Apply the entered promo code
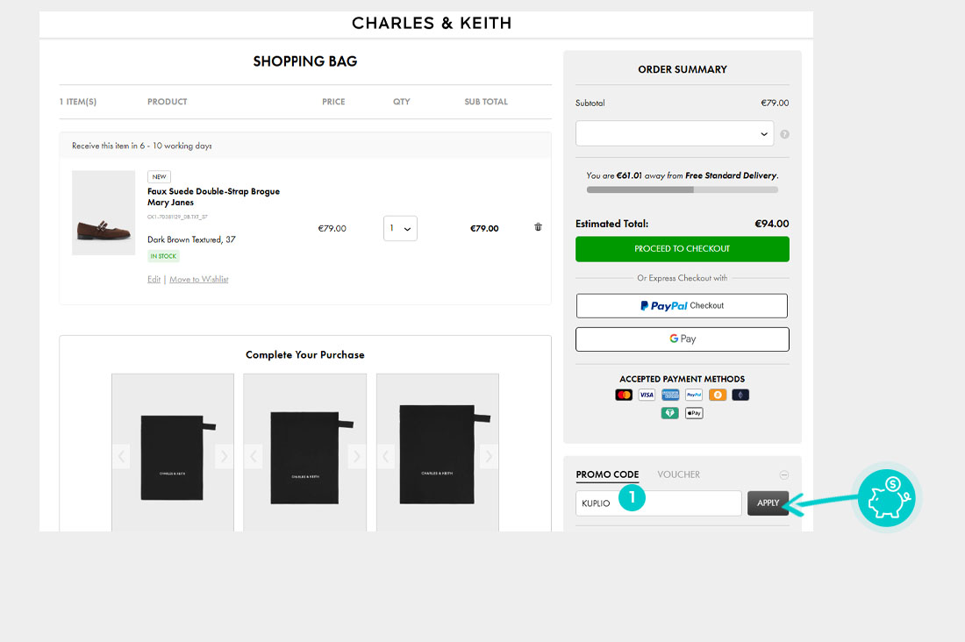Viewport: 965px width, 642px height. click(768, 503)
